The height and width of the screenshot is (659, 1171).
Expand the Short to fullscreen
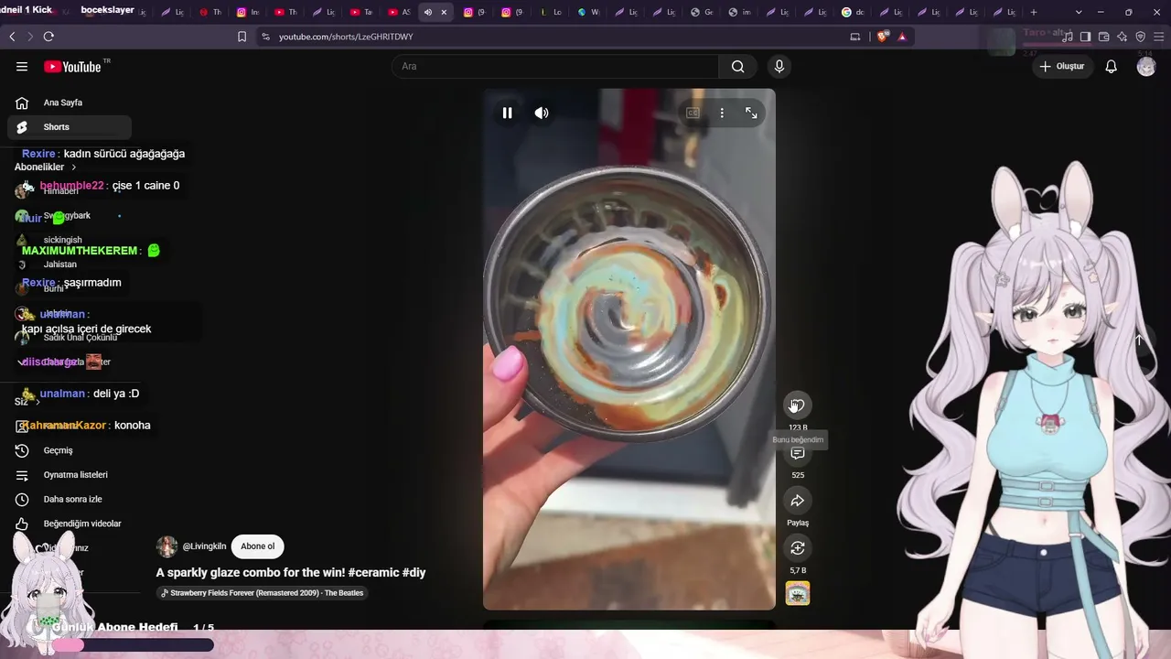(751, 113)
